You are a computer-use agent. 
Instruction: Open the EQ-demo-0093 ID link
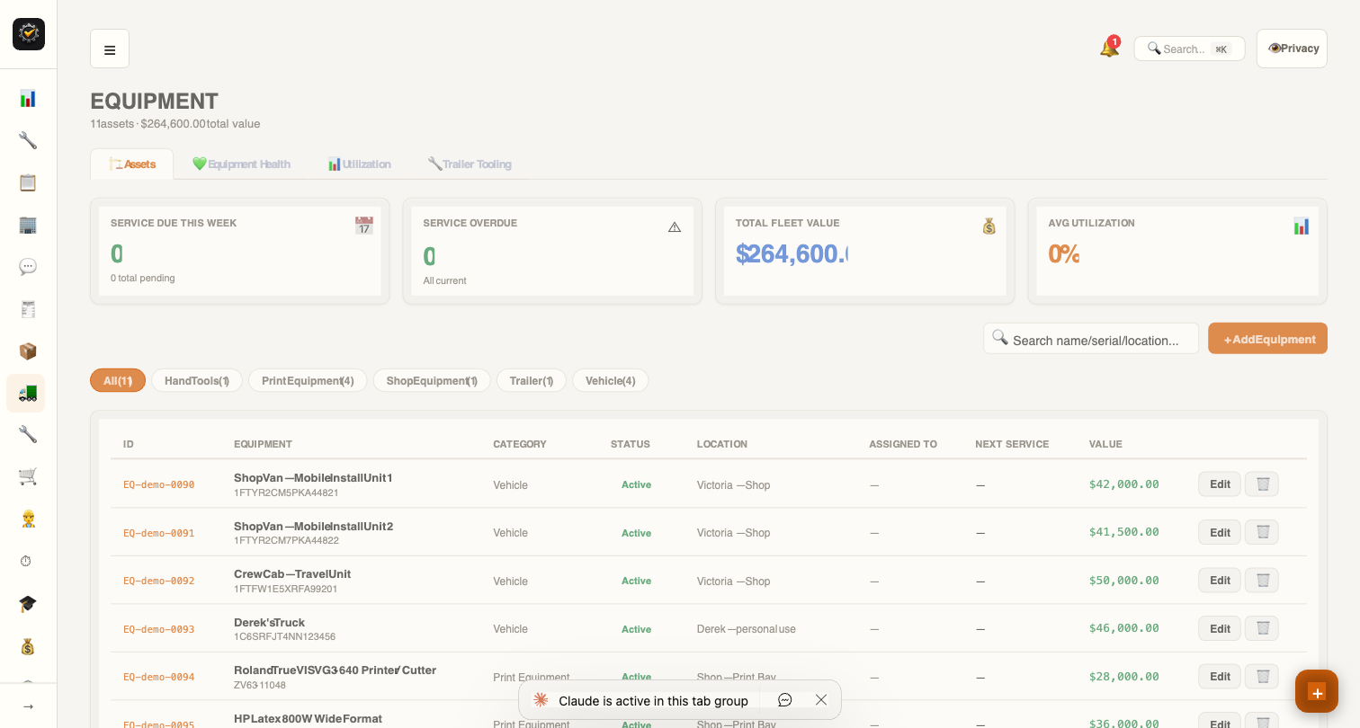(159, 629)
